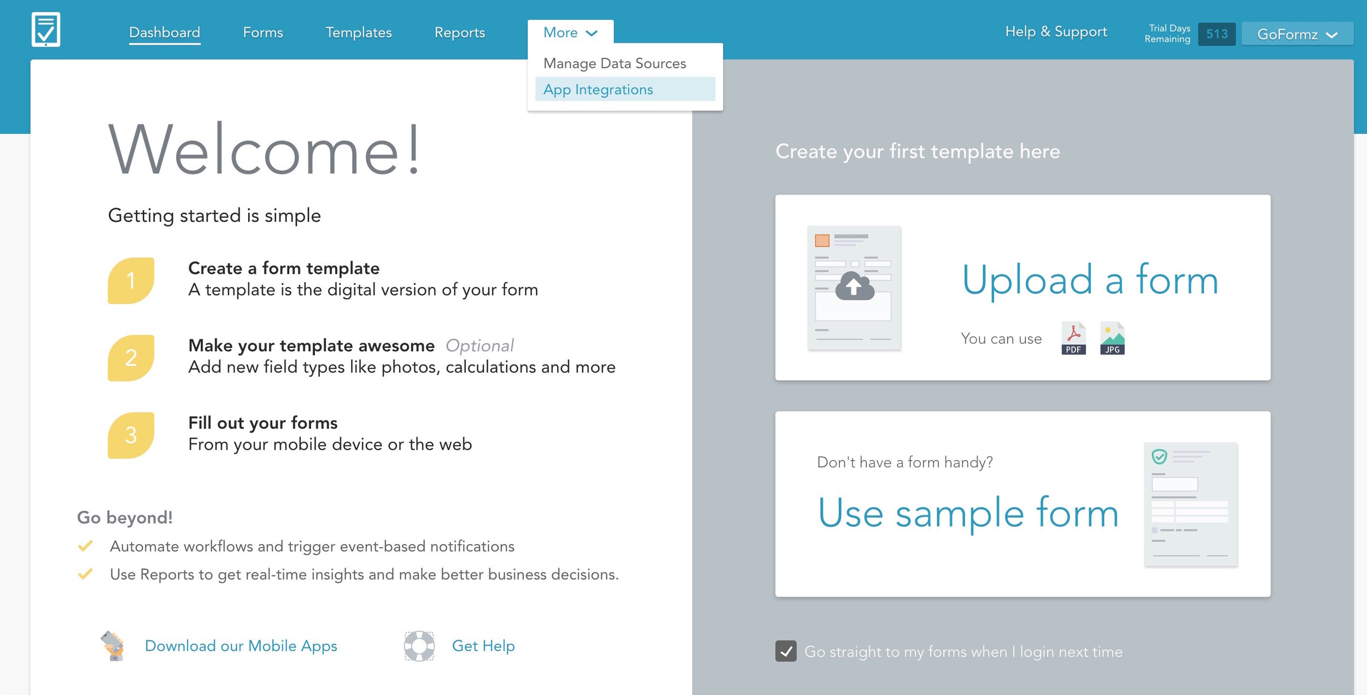Open Help & Support
This screenshot has height=695, width=1367.
[1056, 32]
